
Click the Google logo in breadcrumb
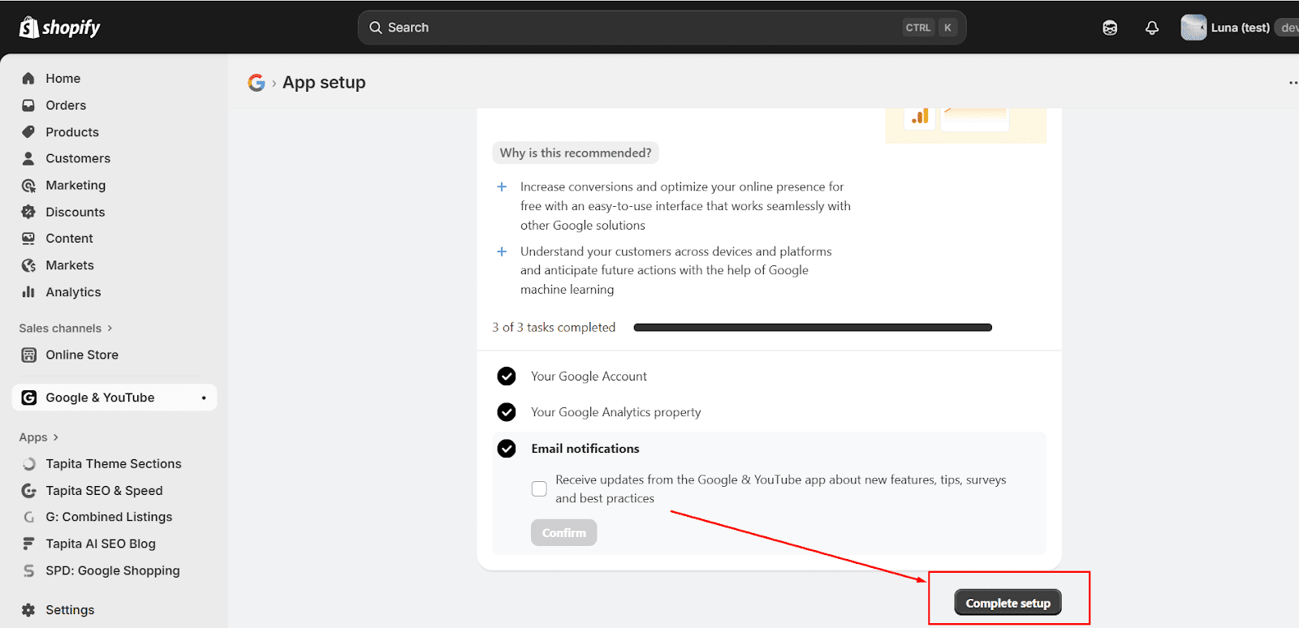coord(257,83)
